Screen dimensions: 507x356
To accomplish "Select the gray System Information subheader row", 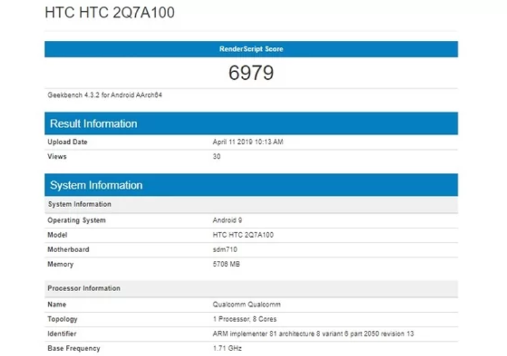I will point(251,204).
